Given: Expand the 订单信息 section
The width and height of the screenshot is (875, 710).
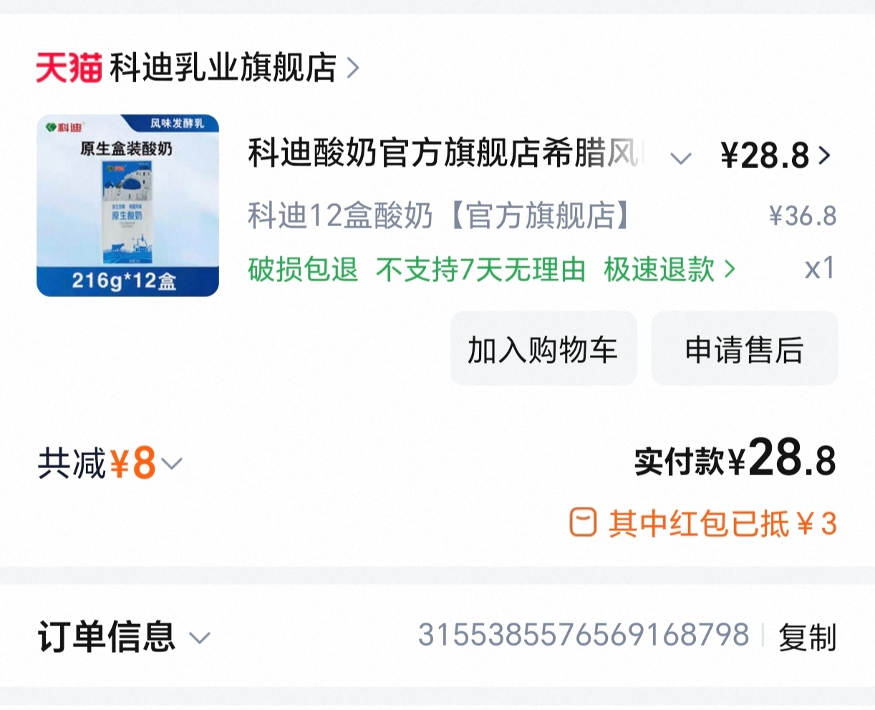Looking at the screenshot, I should click(x=123, y=636).
